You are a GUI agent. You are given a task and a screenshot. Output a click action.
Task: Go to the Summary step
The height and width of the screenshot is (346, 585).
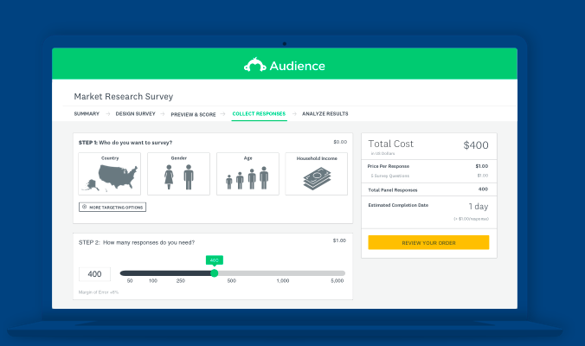pos(87,113)
